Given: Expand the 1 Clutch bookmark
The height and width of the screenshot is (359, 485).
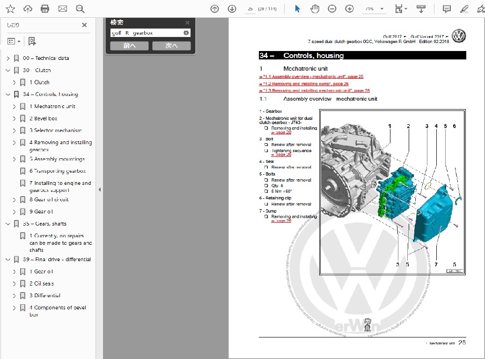Looking at the screenshot, I should pyautogui.click(x=14, y=82).
